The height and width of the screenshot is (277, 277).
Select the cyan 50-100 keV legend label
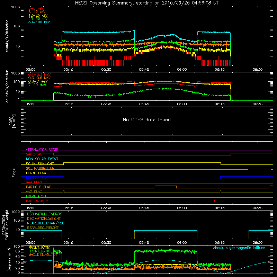coord(39,22)
